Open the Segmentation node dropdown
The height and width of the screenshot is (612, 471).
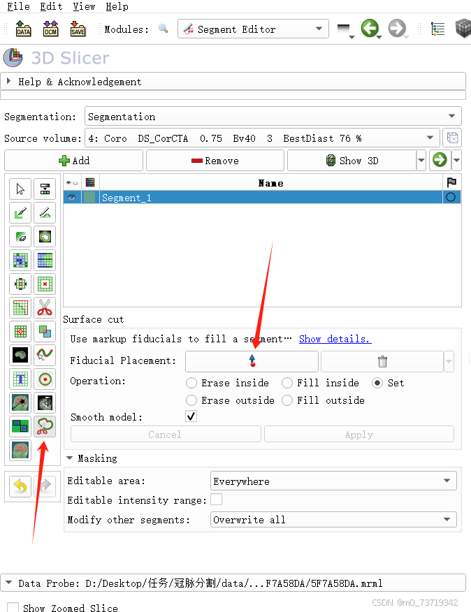(x=273, y=116)
